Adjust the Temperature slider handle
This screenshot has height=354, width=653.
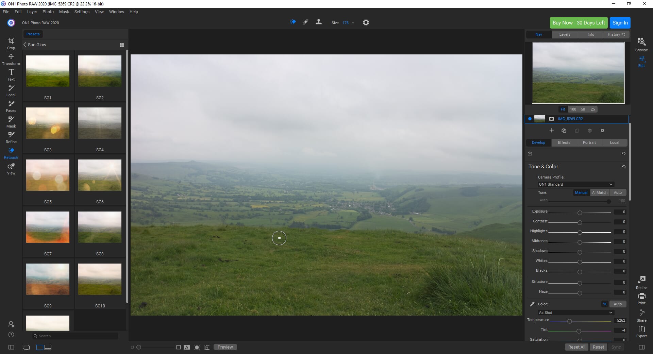coord(569,321)
